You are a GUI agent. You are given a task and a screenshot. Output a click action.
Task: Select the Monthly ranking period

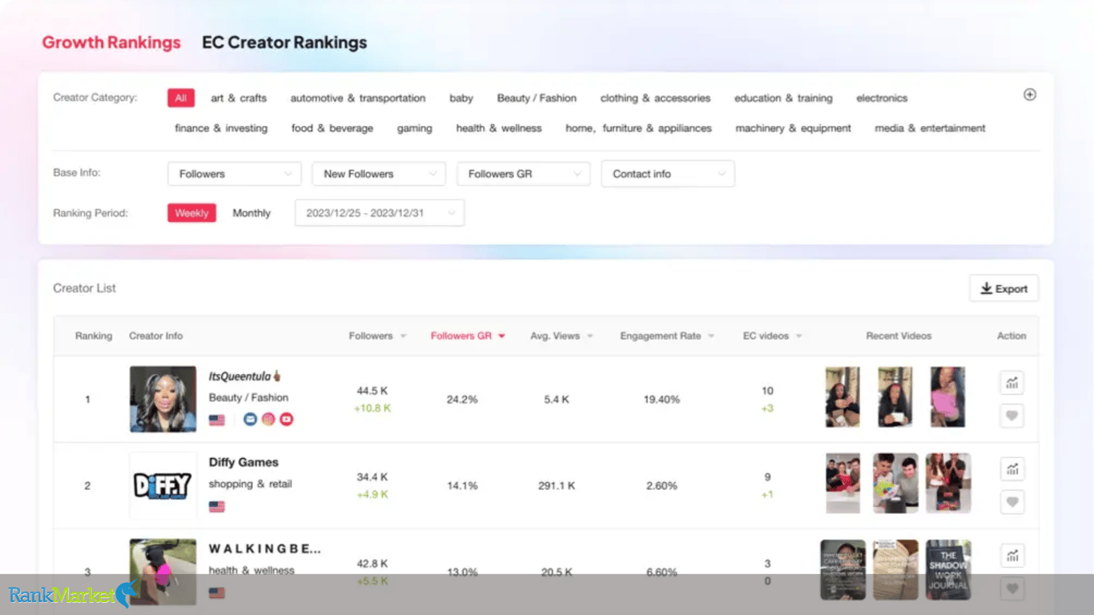251,213
